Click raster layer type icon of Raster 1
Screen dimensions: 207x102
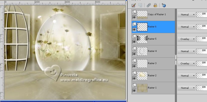tap(134, 85)
